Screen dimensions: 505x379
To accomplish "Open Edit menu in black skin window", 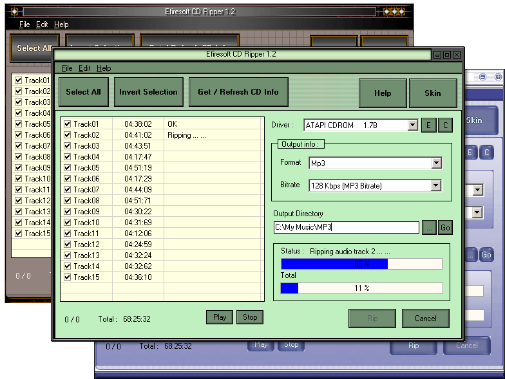I will 42,24.
